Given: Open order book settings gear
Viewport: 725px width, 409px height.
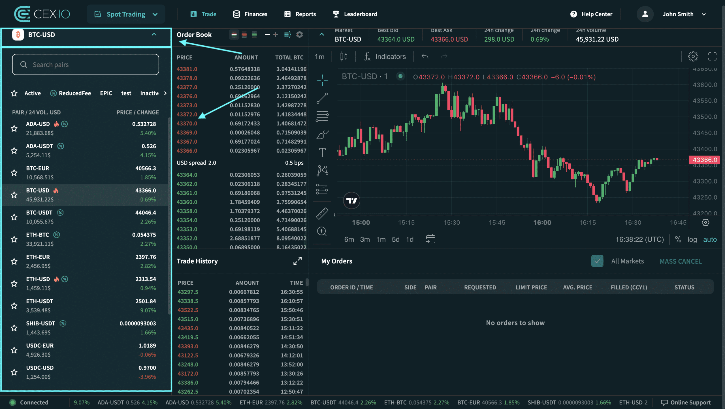Looking at the screenshot, I should pos(300,35).
